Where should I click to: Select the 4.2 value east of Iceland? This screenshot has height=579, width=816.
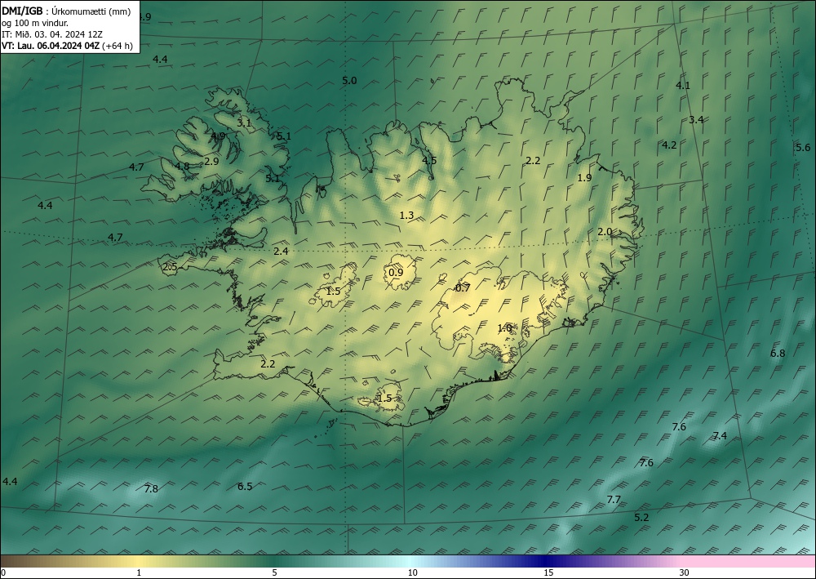669,145
